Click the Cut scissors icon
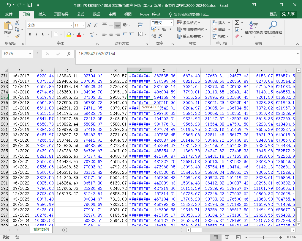The width and height of the screenshot is (302, 241). click(x=17, y=23)
